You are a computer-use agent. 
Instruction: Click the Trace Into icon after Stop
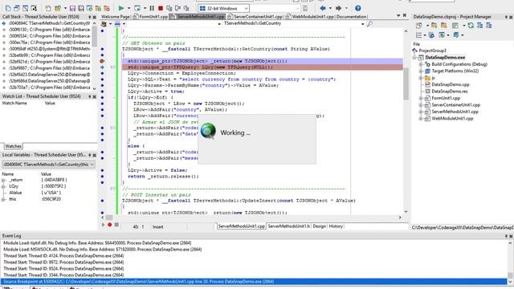[169, 8]
